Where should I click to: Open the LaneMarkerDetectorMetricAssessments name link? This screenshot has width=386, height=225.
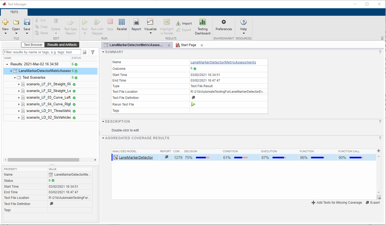(x=223, y=62)
